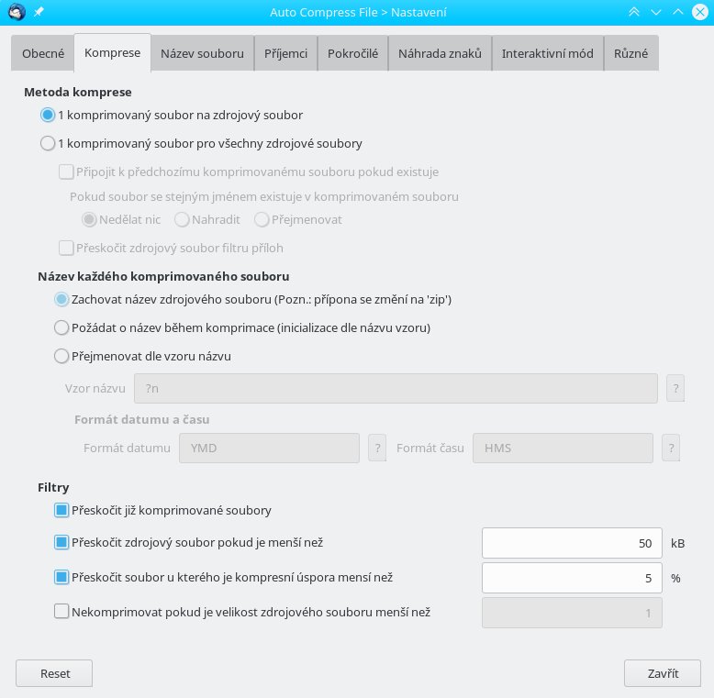Screen dimensions: 714x698
Task: Maximize window with up chevron icon
Action: (677, 12)
